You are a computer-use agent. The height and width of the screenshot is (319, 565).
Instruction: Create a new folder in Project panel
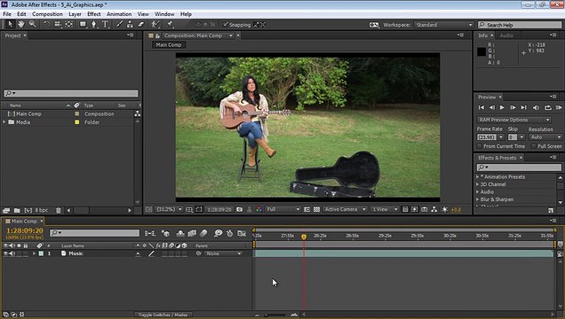click(17, 210)
